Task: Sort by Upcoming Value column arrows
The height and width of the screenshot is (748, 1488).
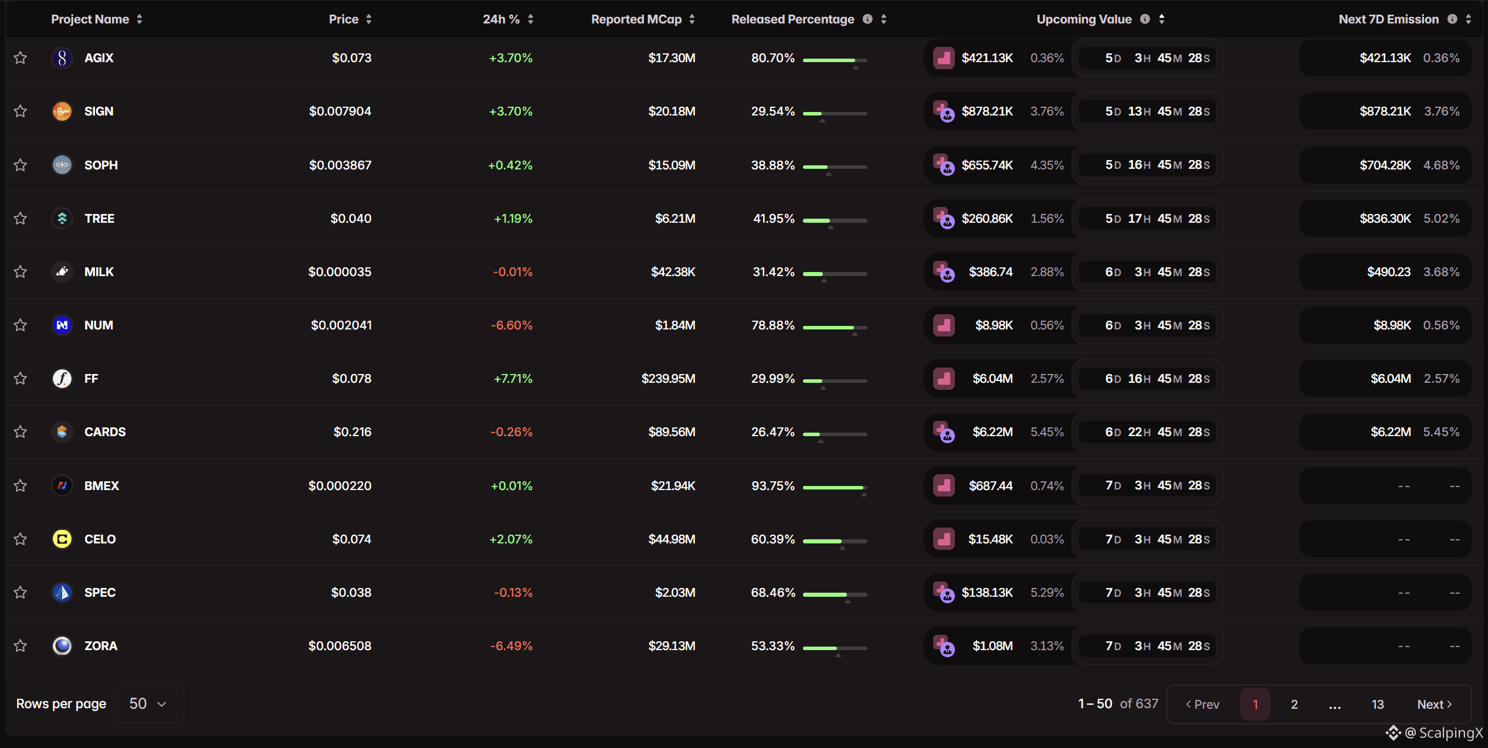Action: pos(1162,19)
